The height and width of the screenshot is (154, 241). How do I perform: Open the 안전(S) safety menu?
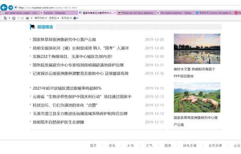[x=54, y=18]
